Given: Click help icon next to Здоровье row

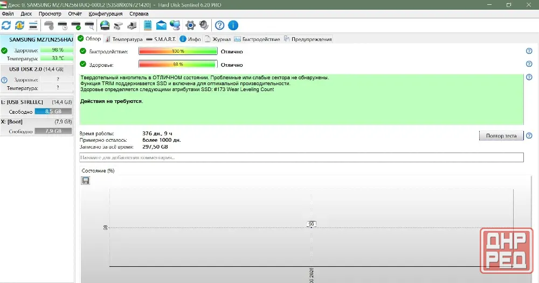Looking at the screenshot, I should click(x=529, y=64).
